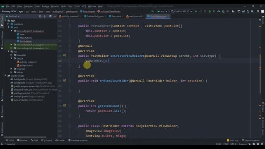Switch to the eachpost.xml editor tab
265x149 pixels.
(135, 16)
